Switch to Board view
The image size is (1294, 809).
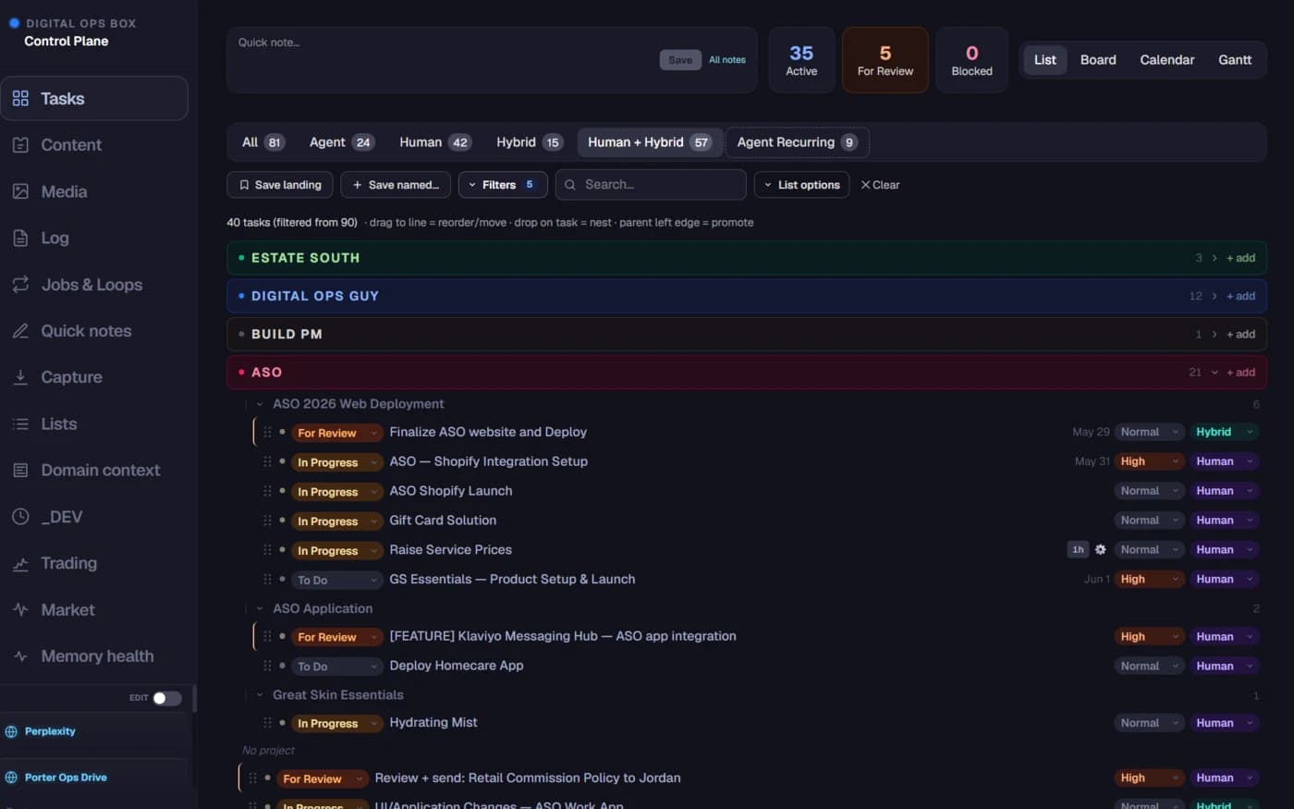click(x=1098, y=60)
